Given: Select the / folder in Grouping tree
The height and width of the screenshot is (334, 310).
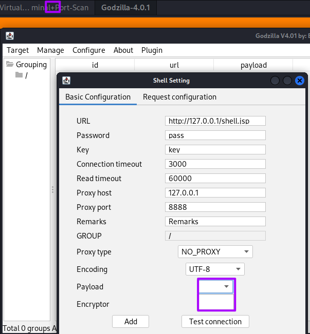Looking at the screenshot, I should coord(22,75).
